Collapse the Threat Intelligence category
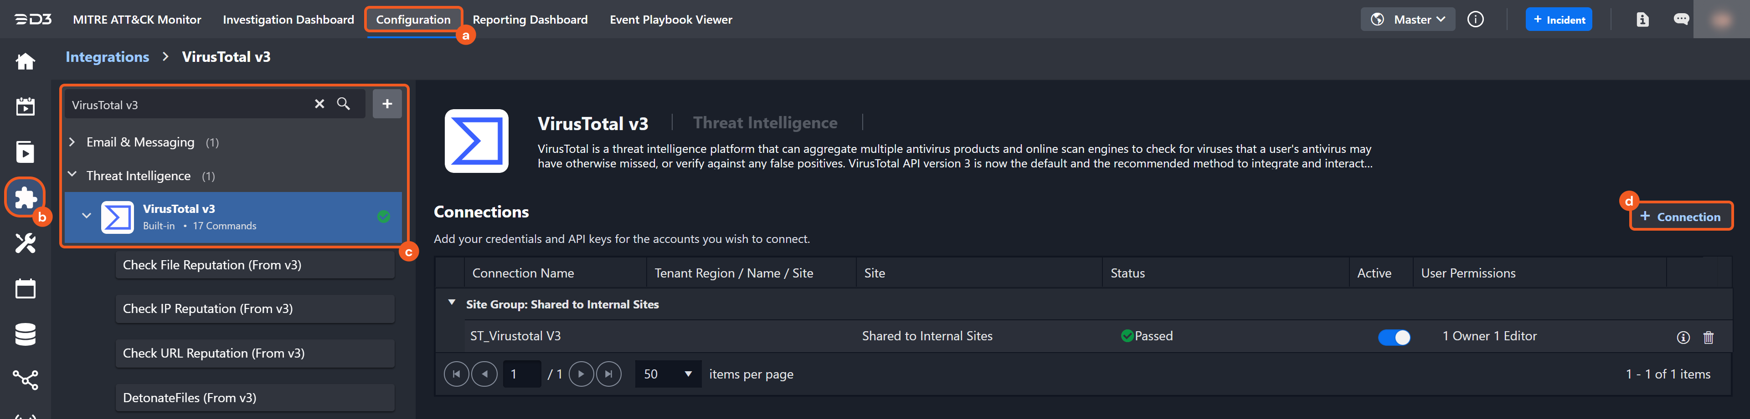Screen dimensions: 1750x419 [72, 175]
